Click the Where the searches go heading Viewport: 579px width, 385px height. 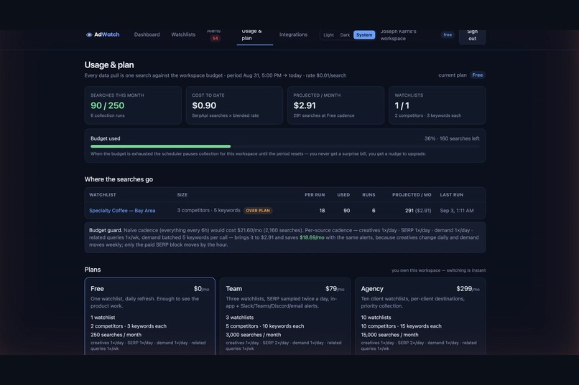(x=119, y=179)
